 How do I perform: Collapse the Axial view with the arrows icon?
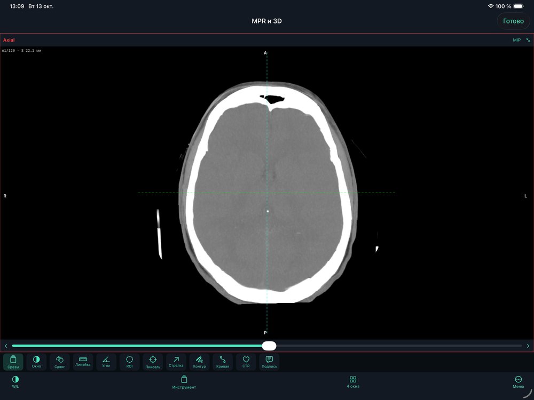pos(528,40)
